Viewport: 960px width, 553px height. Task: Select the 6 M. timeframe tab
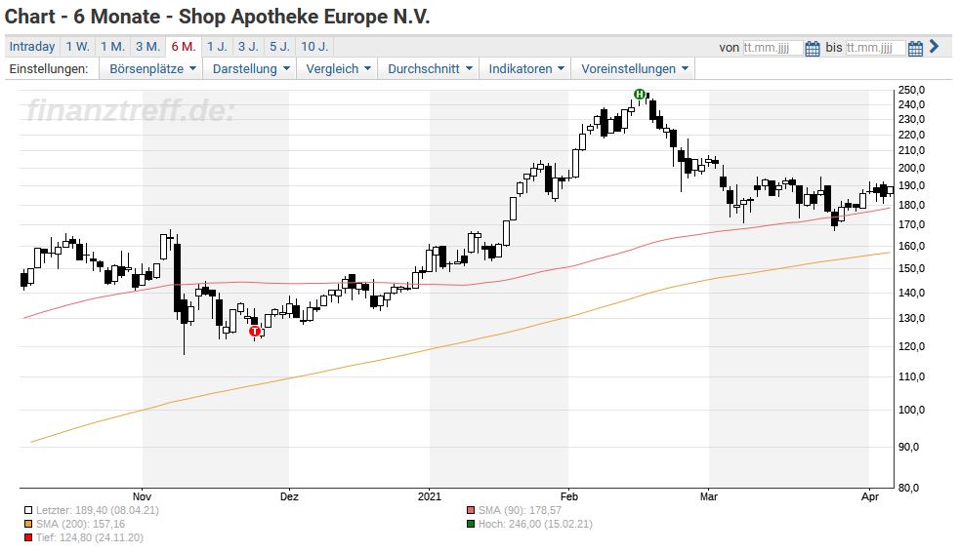[x=183, y=47]
